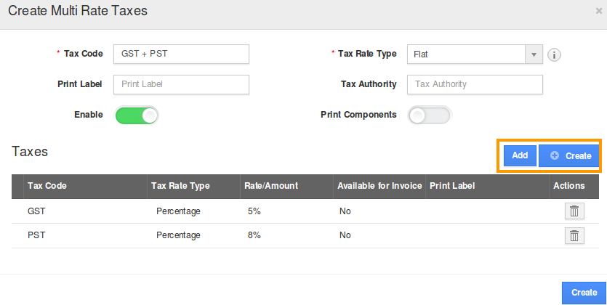Screen dimensions: 607x305
Task: Click Available for Invoice column header
Action: [379, 186]
